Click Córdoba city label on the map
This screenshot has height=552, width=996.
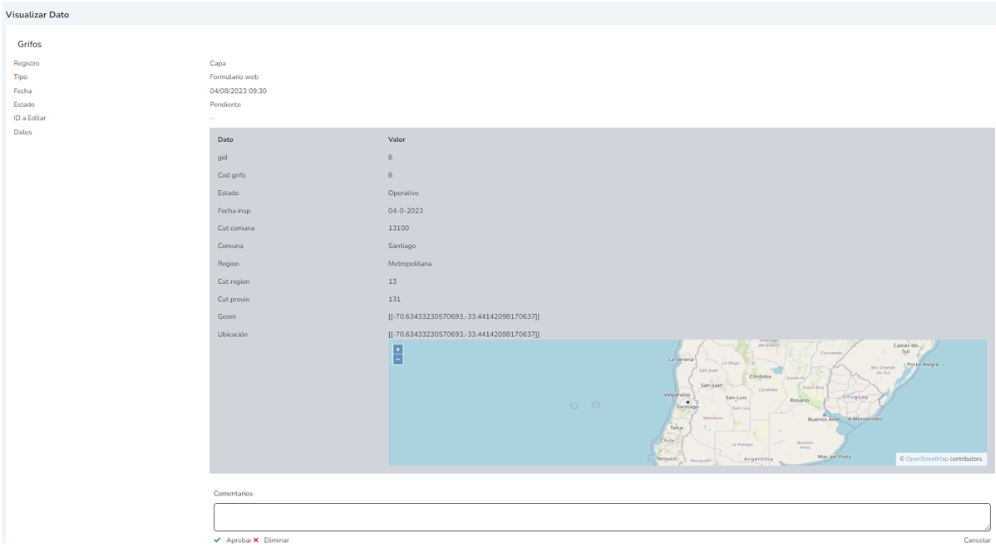(760, 376)
